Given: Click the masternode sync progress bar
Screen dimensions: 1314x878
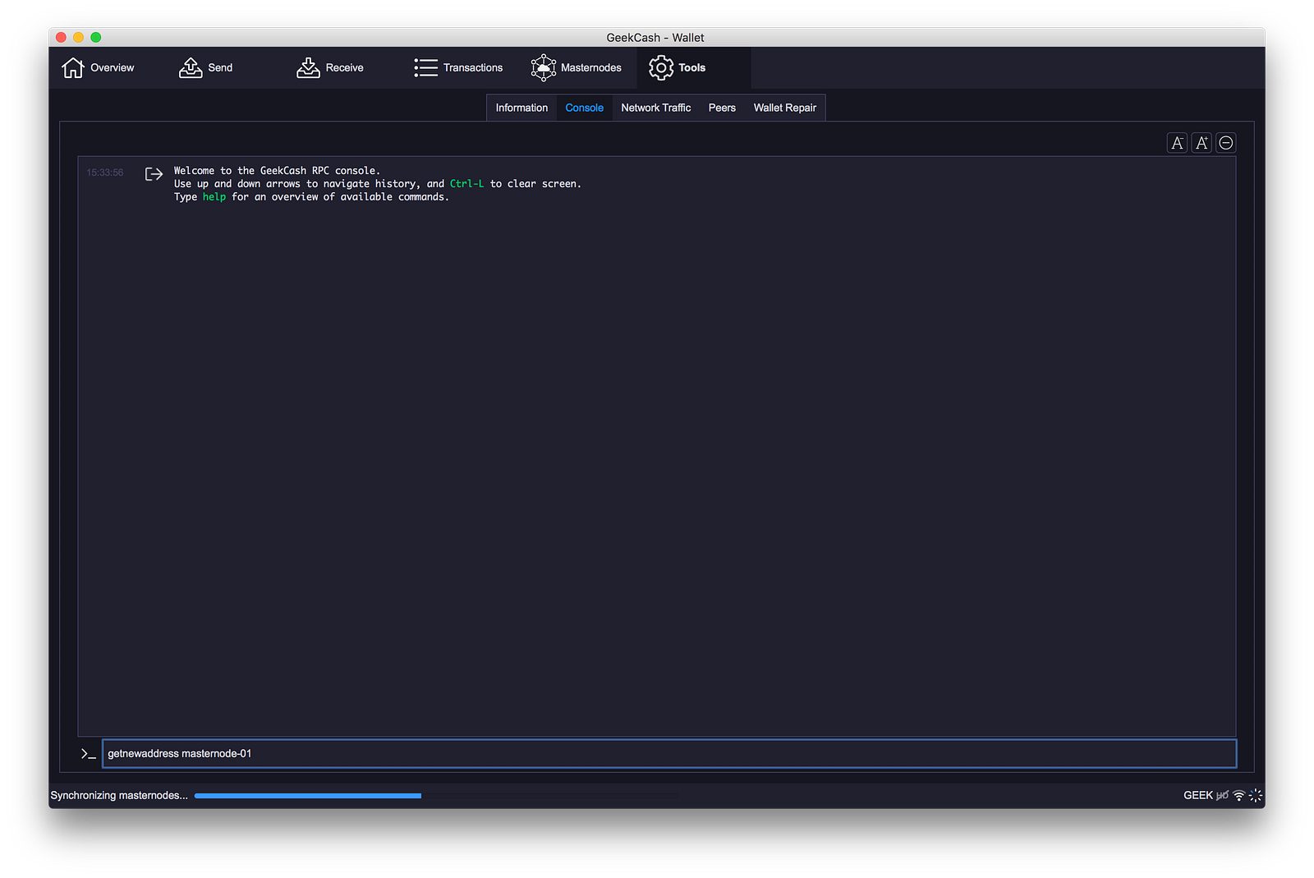Looking at the screenshot, I should pyautogui.click(x=437, y=795).
